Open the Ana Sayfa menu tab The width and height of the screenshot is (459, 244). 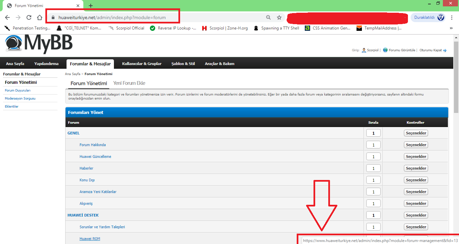tap(15, 64)
